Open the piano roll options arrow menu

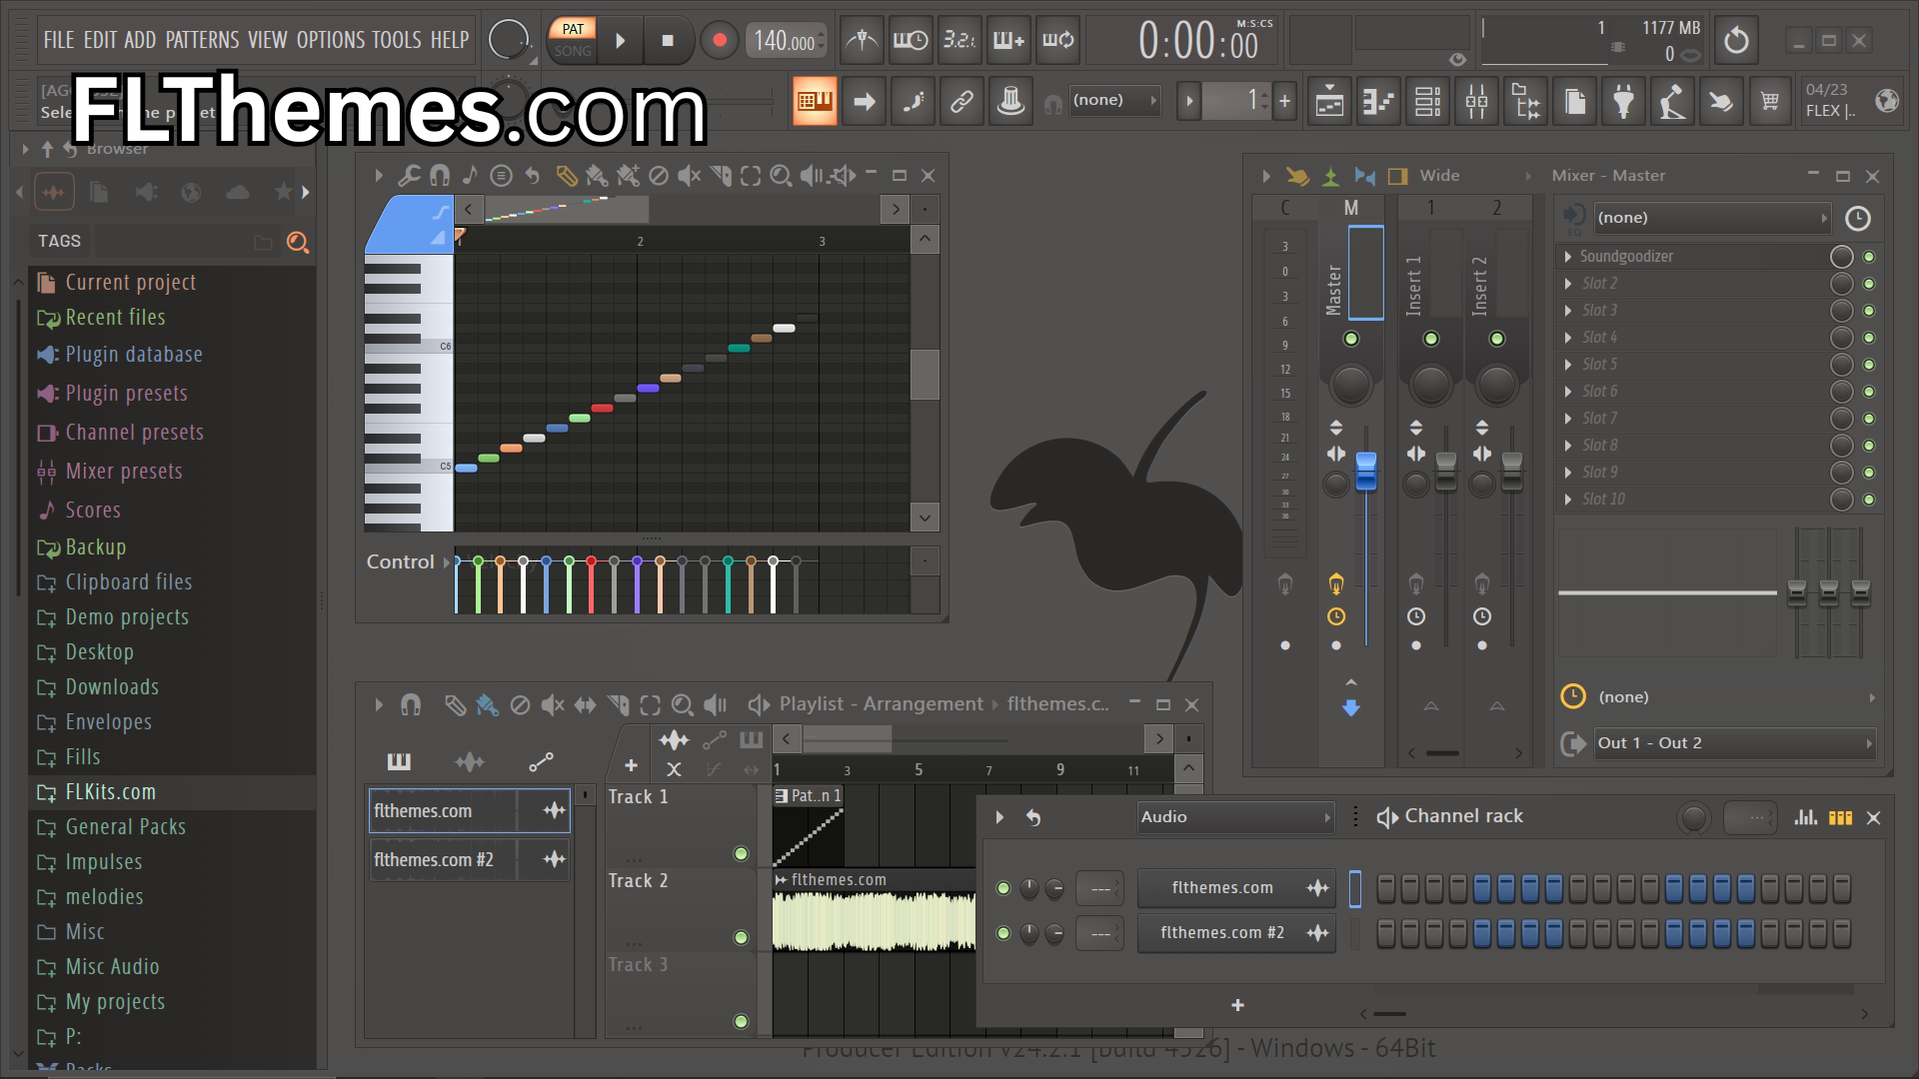(x=379, y=176)
